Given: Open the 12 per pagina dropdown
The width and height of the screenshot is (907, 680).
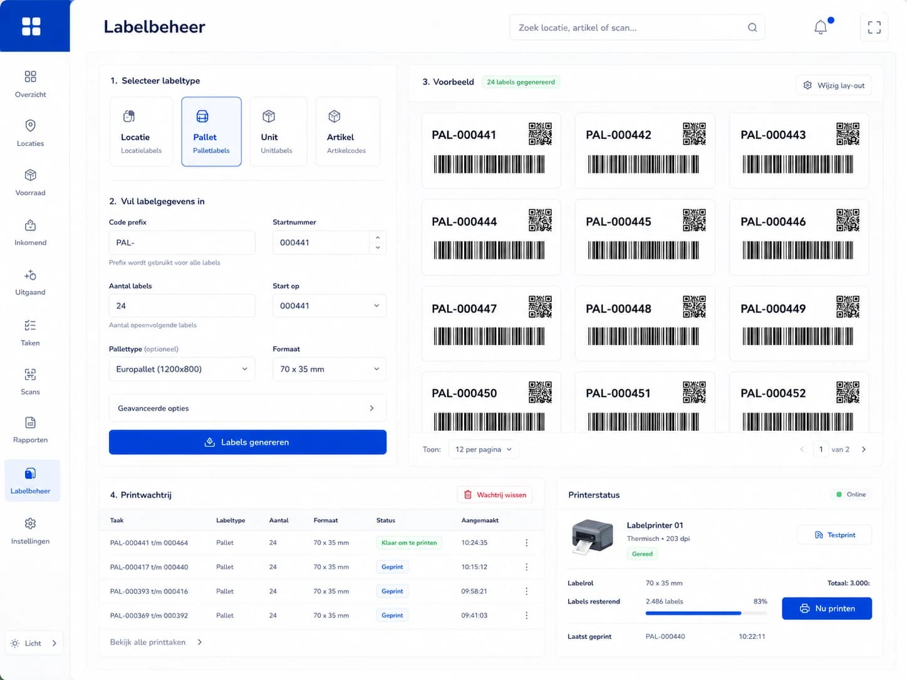Looking at the screenshot, I should click(484, 450).
